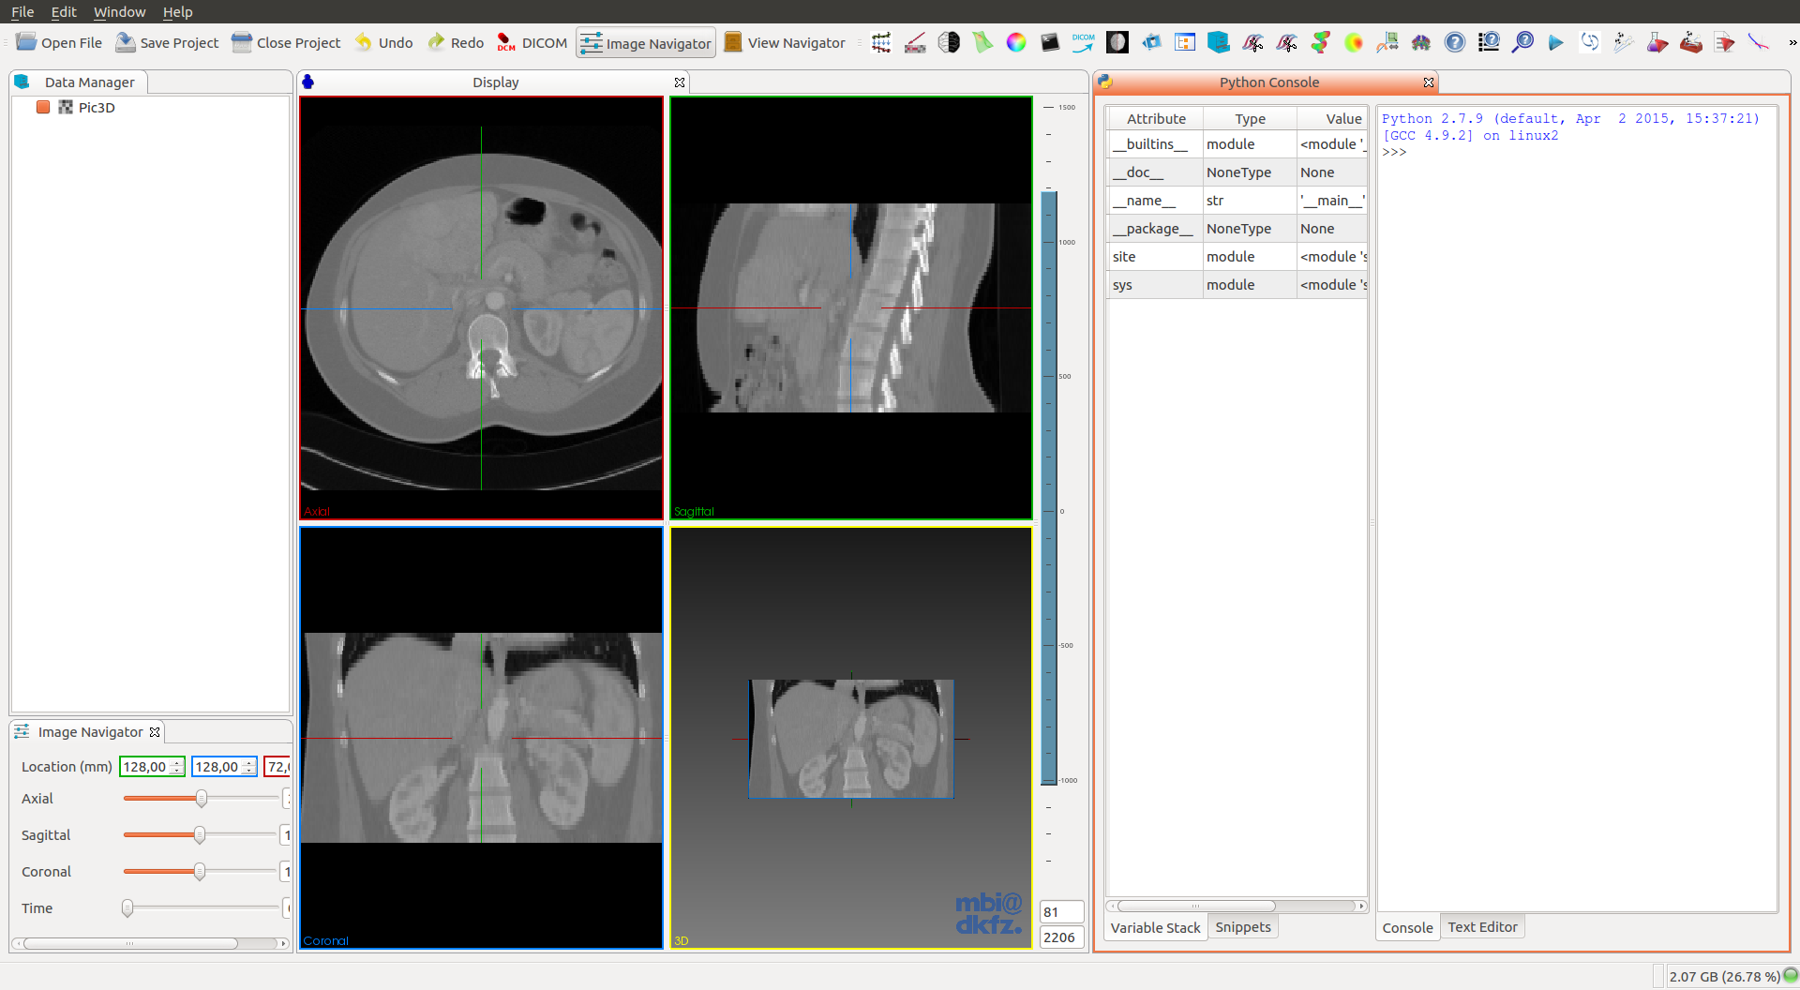Click the Redo toolbar button
Viewport: 1800px width, 990px height.
click(x=456, y=42)
